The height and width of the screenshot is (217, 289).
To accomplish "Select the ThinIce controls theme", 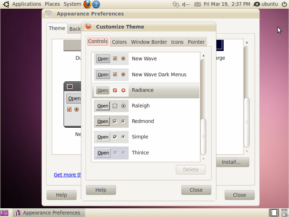I will (146, 153).
